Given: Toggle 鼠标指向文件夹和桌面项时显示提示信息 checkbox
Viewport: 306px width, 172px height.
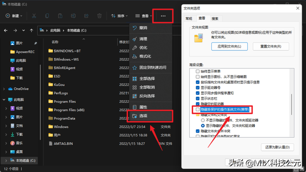Looking at the screenshot, I should click(x=197, y=82).
